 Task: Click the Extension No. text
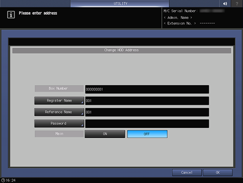click(x=180, y=24)
